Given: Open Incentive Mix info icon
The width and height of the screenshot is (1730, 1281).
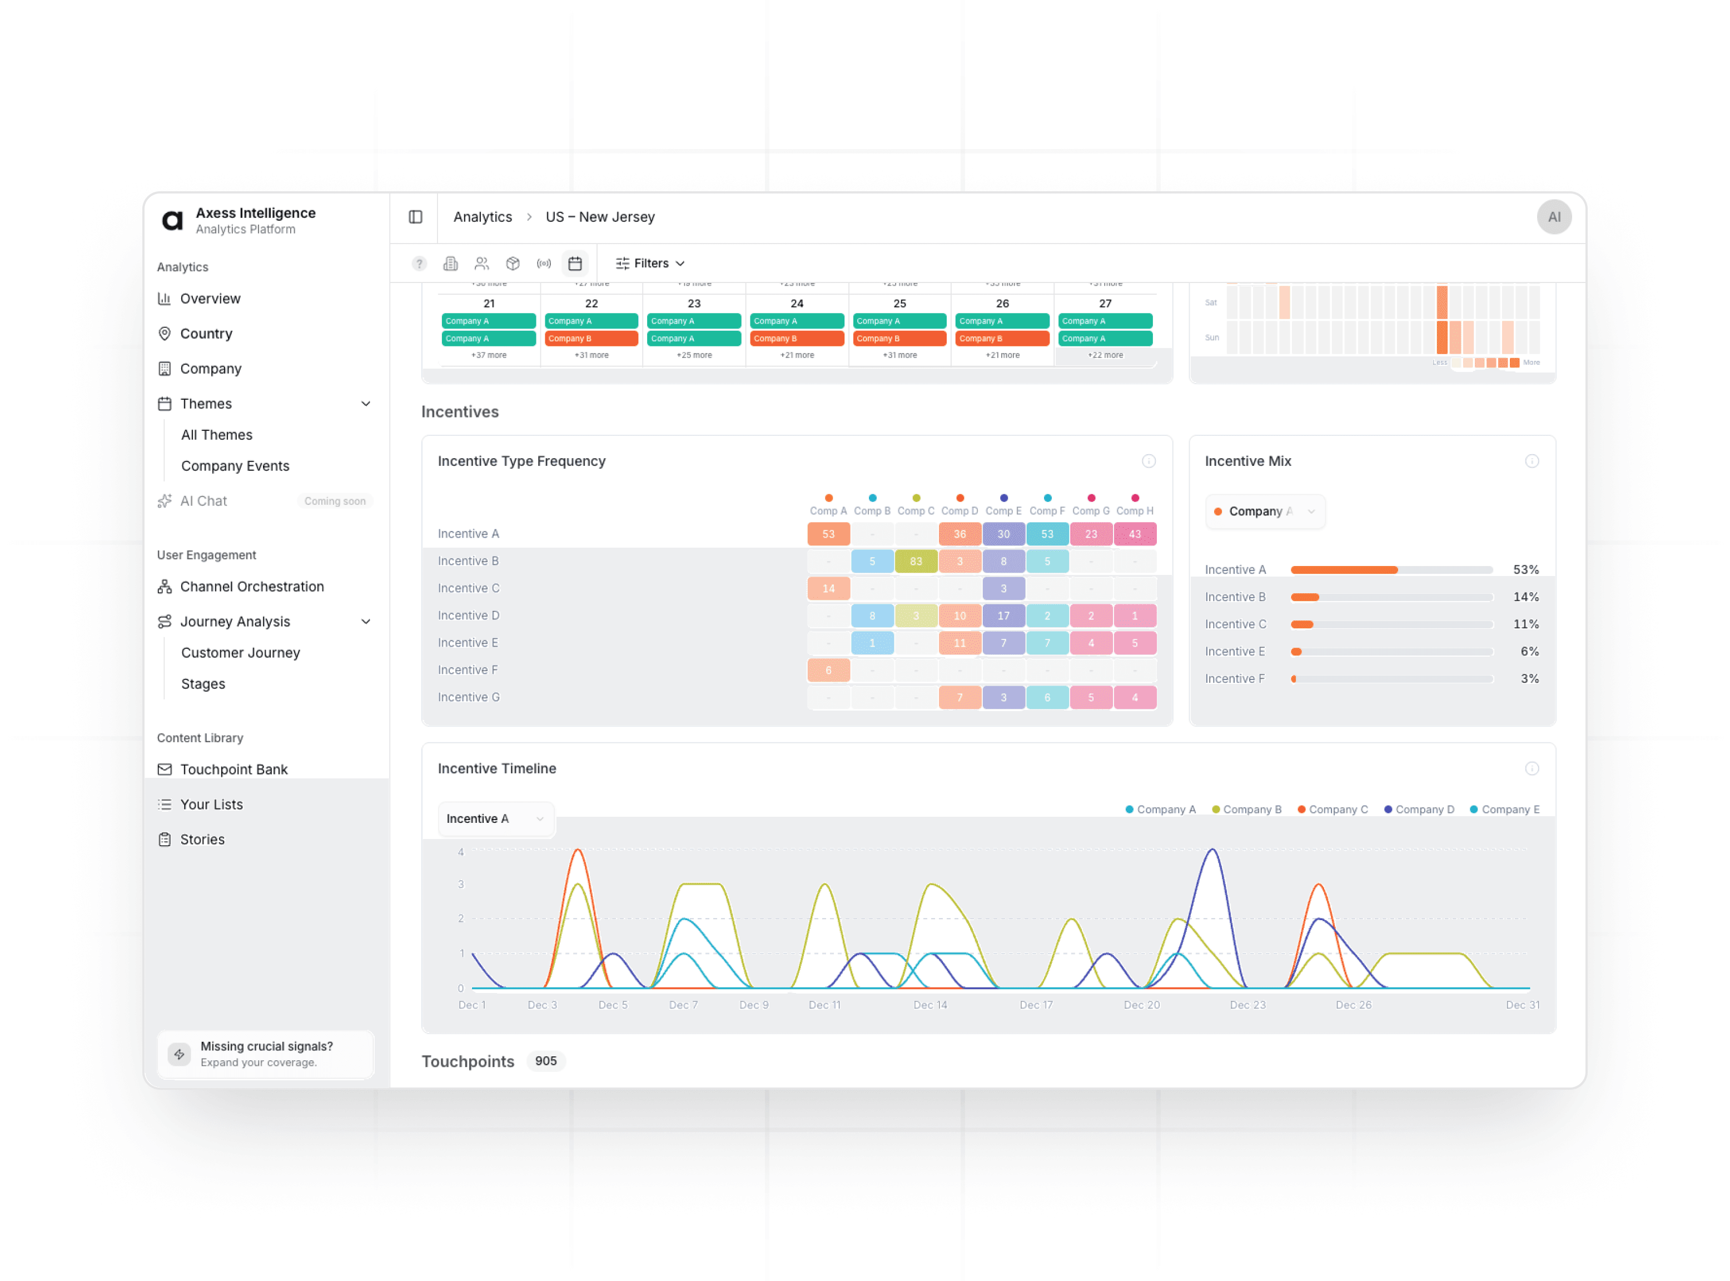Looking at the screenshot, I should point(1532,461).
